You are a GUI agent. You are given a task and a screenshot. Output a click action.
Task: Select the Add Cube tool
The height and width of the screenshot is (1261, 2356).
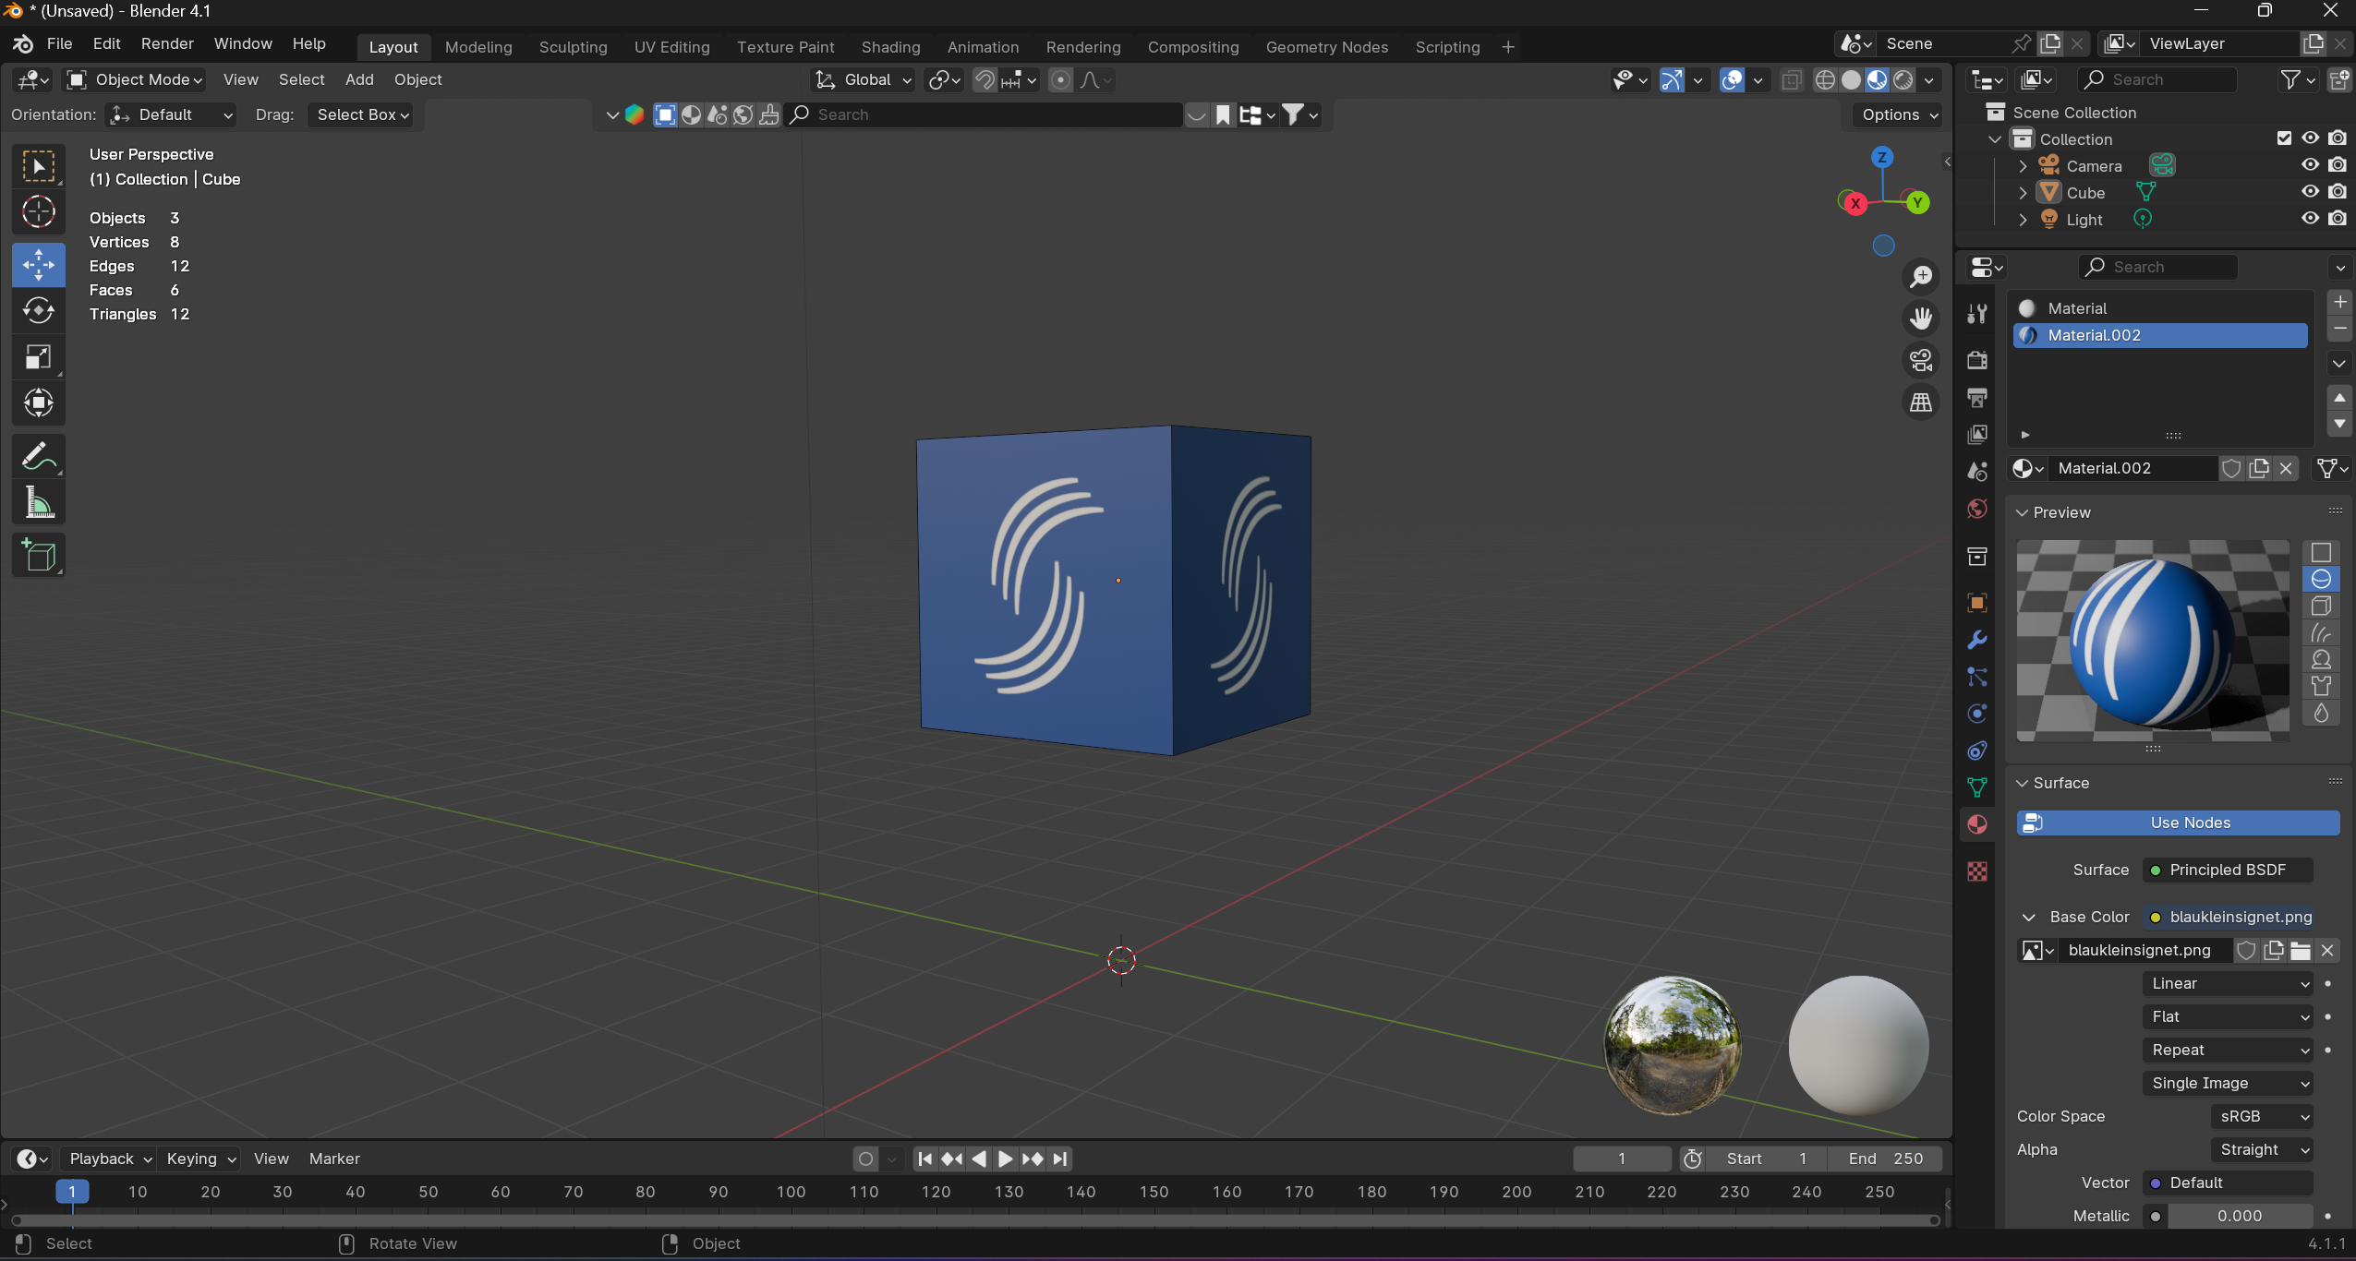coord(38,555)
